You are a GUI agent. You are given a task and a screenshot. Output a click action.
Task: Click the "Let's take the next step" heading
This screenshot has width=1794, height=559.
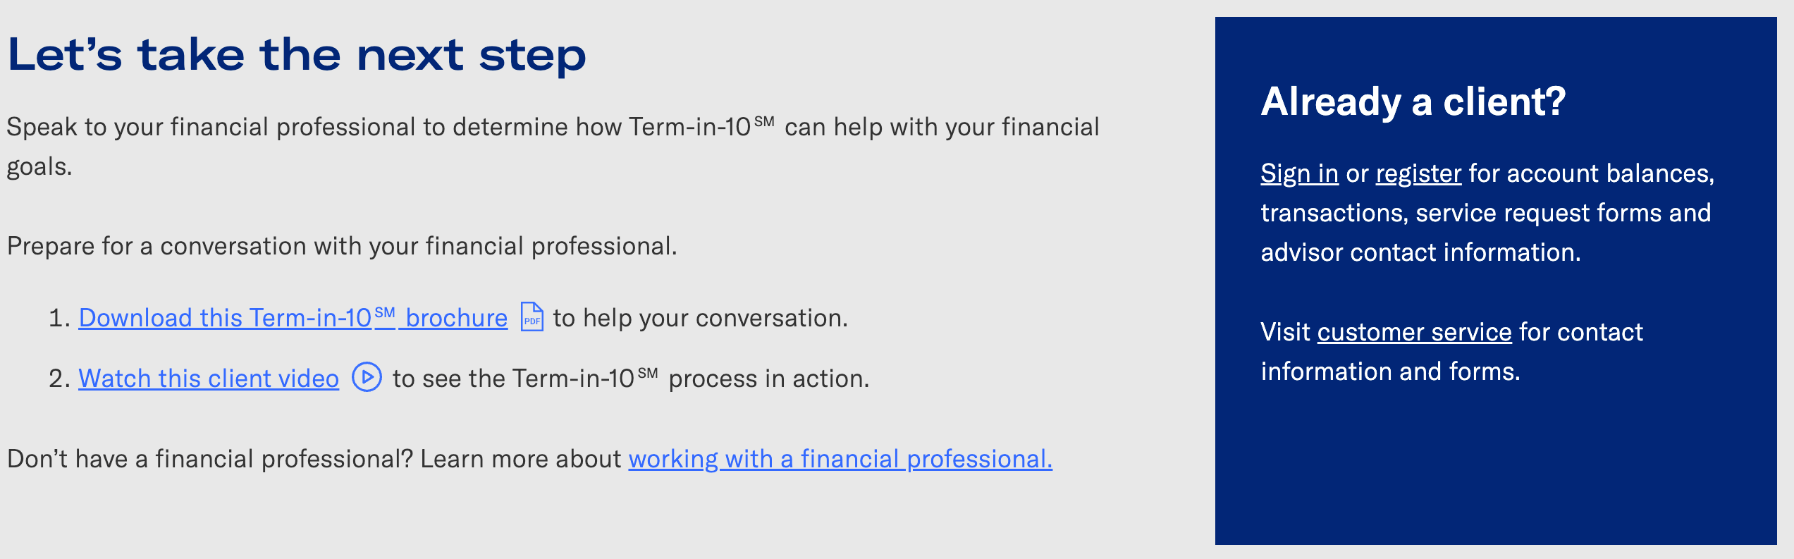point(297,55)
